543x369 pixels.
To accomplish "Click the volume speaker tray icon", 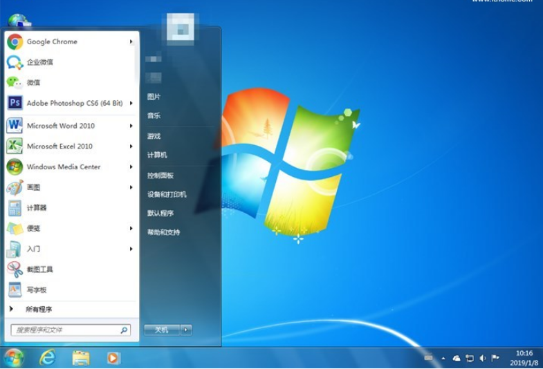I will 483,358.
